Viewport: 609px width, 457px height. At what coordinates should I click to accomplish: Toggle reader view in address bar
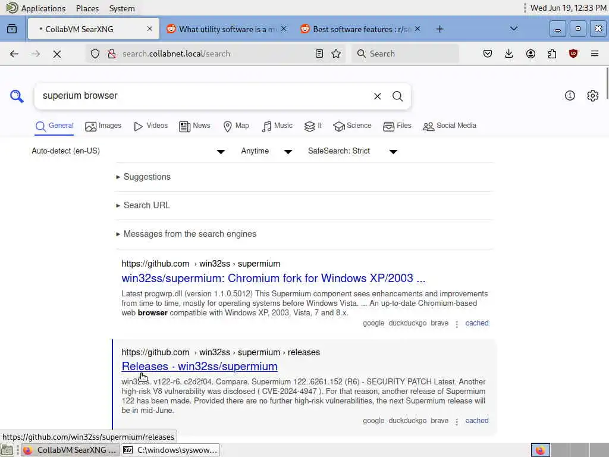[319, 54]
